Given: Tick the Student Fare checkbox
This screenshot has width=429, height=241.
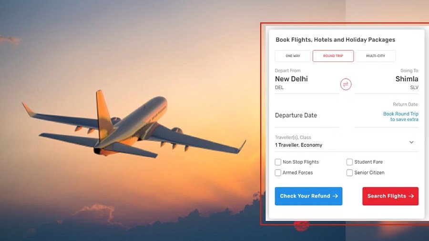Looking at the screenshot, I should (349, 162).
